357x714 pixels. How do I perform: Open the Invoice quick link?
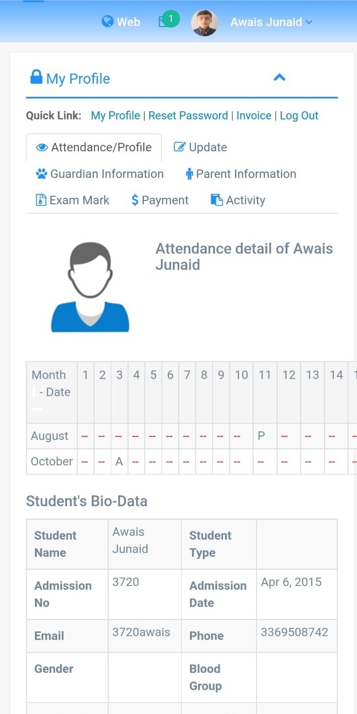(x=254, y=116)
